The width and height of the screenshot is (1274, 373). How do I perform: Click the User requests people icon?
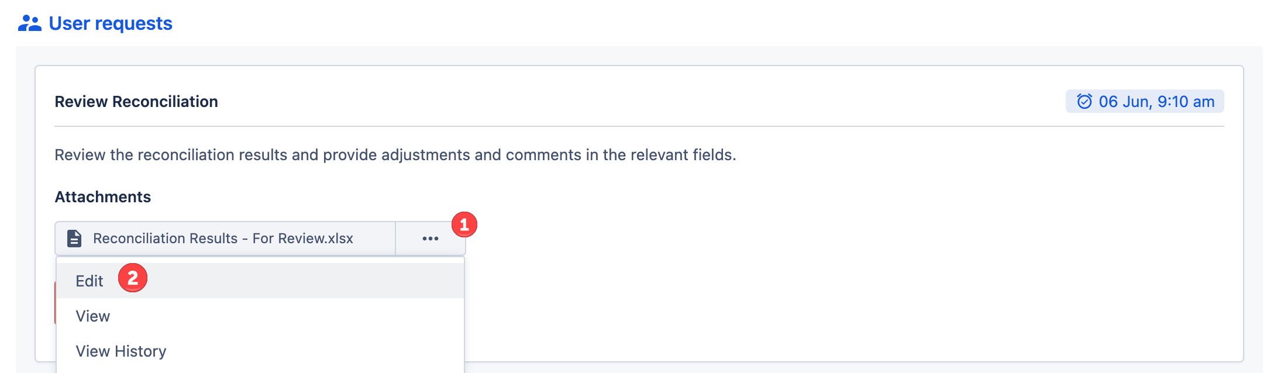tap(29, 23)
